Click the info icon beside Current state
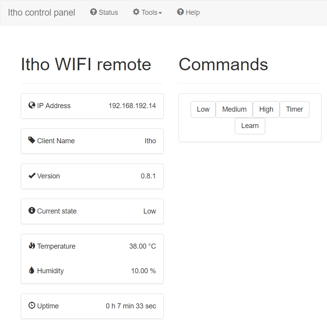Image resolution: width=327 pixels, height=324 pixels. [32, 211]
